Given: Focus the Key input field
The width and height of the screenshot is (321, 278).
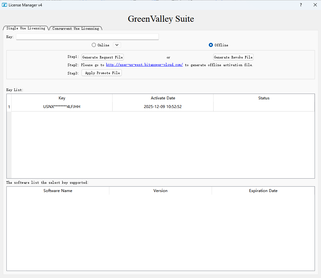Looking at the screenshot, I should click(87, 37).
